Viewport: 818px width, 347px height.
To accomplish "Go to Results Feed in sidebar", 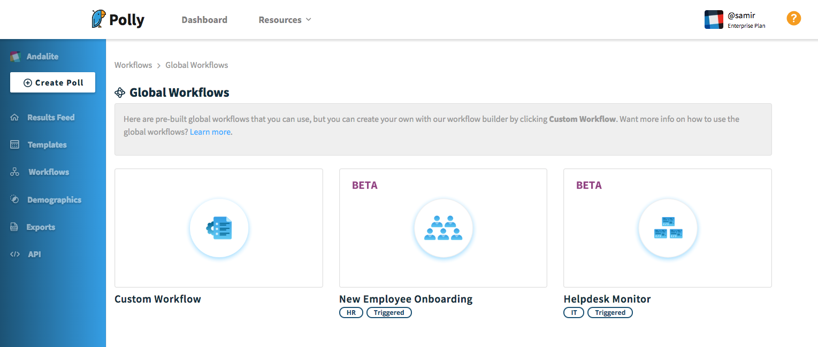I will click(51, 117).
